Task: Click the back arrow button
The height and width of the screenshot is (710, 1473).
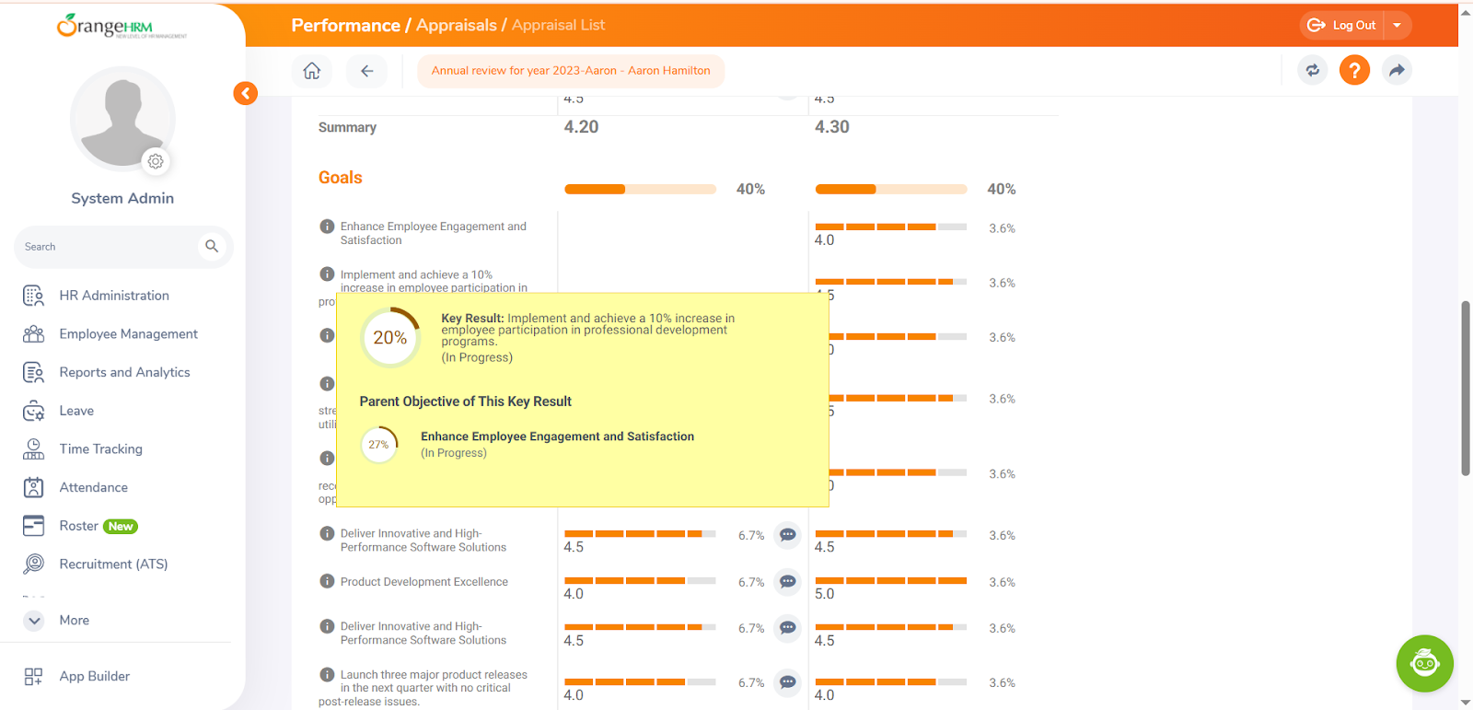Action: (366, 71)
